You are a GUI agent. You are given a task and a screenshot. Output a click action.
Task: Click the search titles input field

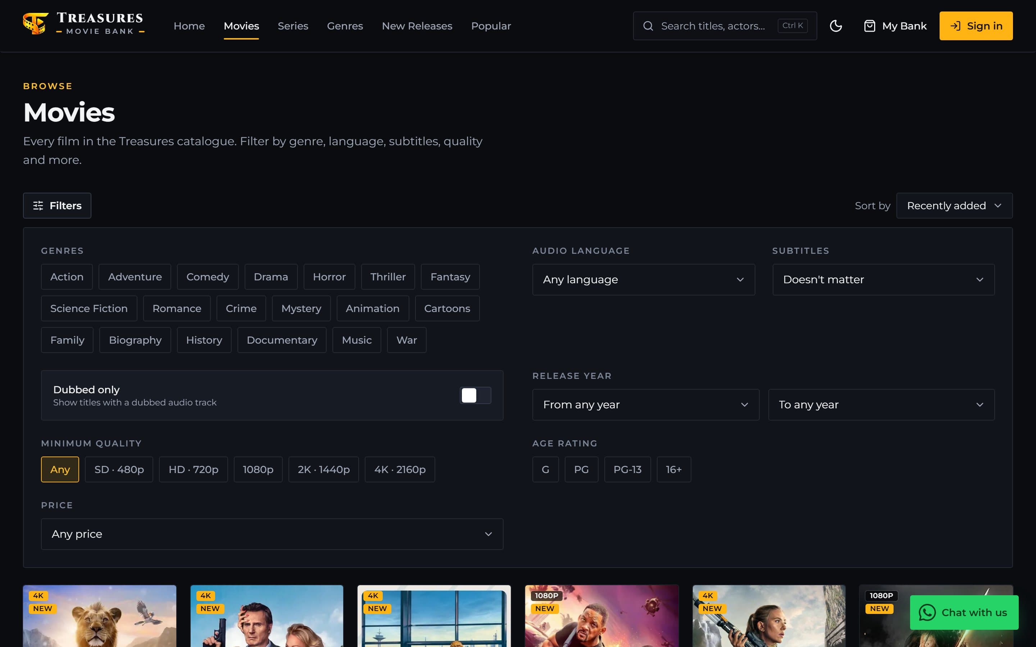(x=725, y=26)
